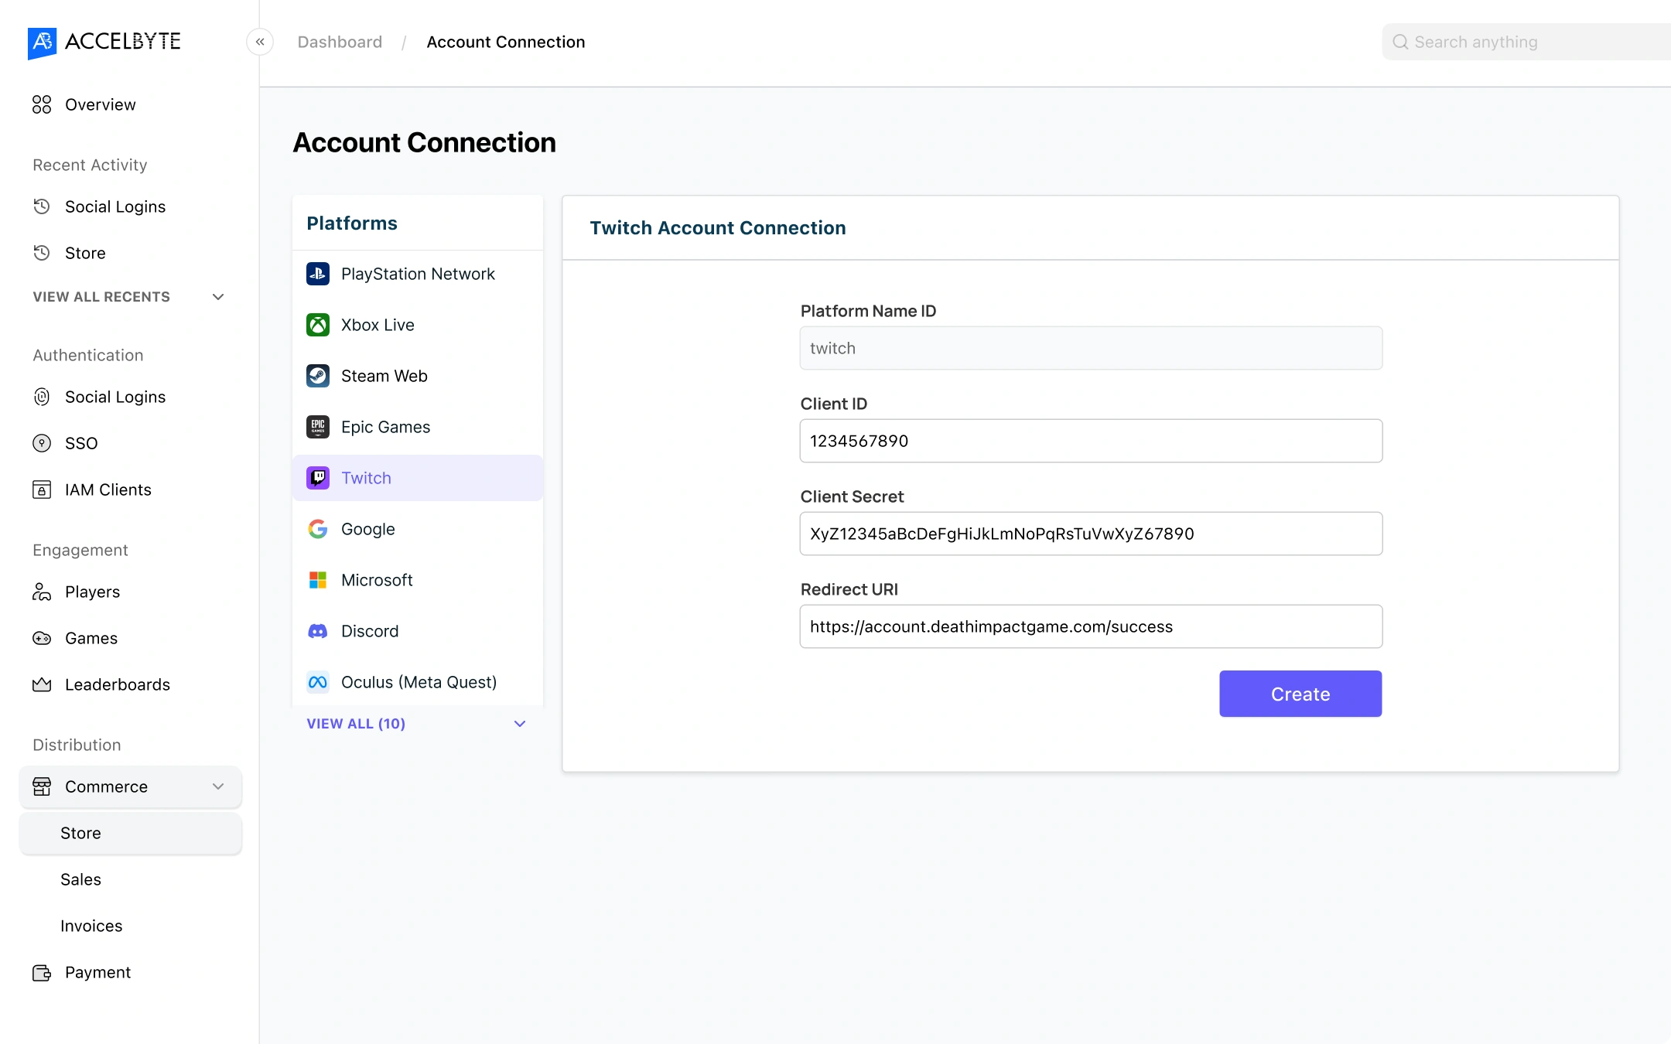Expand View All (10) platforms list

point(520,724)
